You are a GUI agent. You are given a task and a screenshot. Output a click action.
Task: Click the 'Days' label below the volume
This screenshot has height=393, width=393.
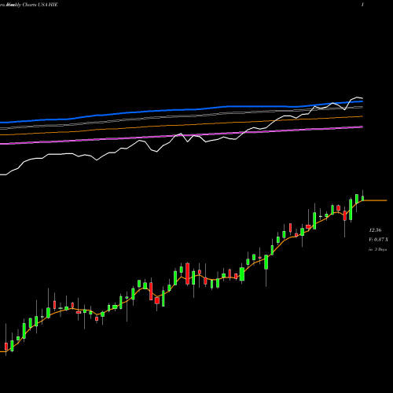[x=377, y=249]
